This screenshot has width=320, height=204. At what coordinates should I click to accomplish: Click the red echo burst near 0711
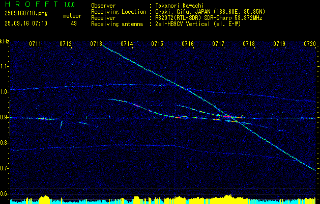pyautogui.click(x=44, y=119)
